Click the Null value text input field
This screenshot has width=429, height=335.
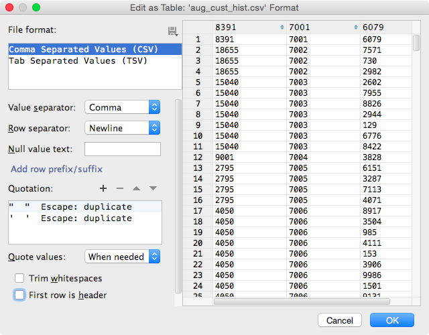pyautogui.click(x=123, y=149)
